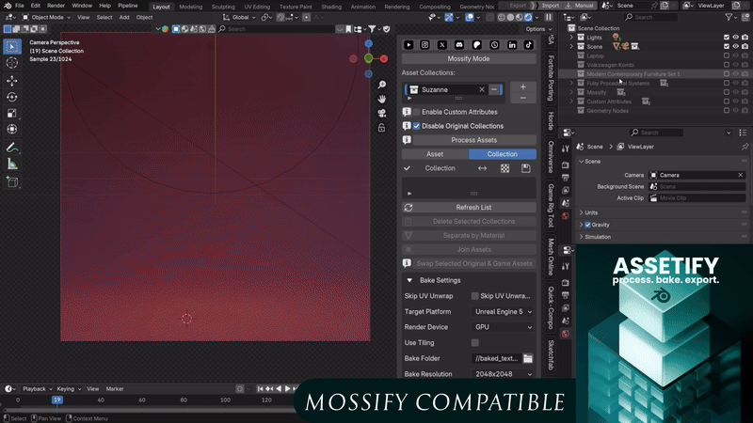Toggle the Gravity checkbox
Image resolution: width=753 pixels, height=423 pixels.
pos(587,225)
